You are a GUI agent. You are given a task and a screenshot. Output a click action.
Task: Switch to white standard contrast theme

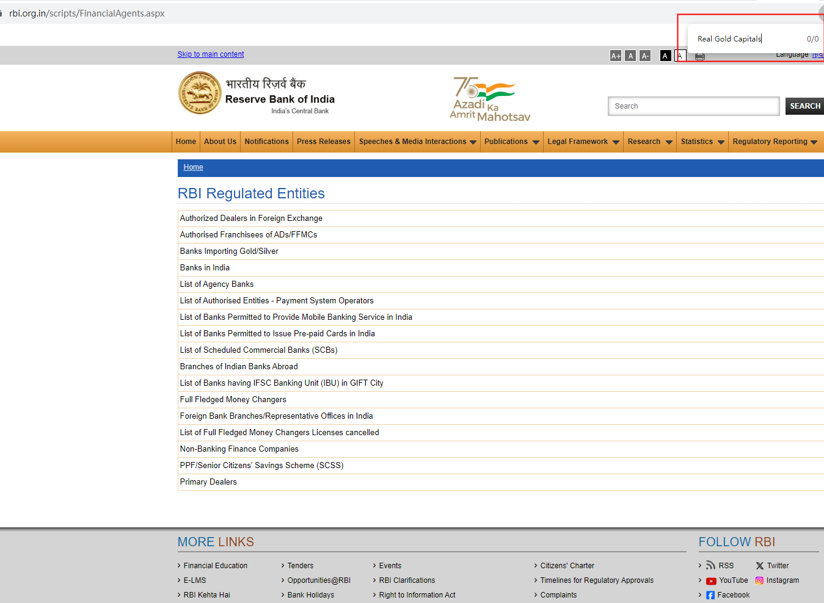(680, 56)
